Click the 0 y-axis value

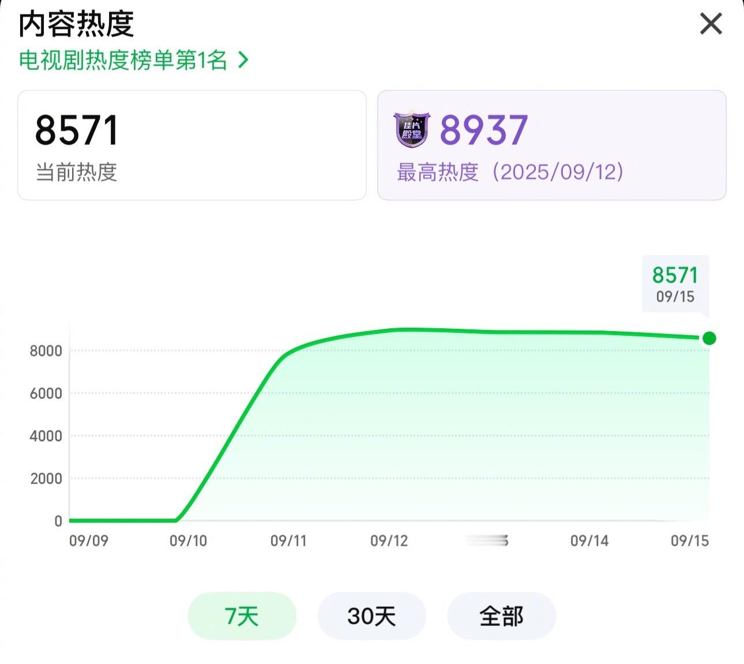click(x=58, y=521)
